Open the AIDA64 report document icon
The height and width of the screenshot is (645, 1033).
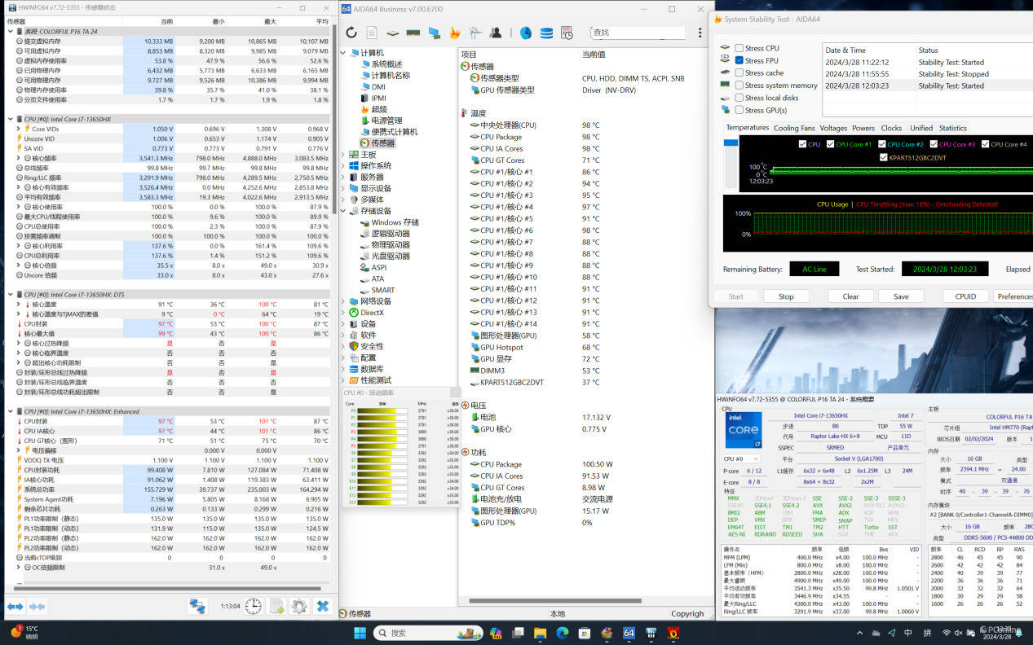[x=372, y=33]
